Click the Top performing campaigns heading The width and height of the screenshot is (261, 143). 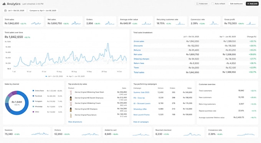[145, 84]
